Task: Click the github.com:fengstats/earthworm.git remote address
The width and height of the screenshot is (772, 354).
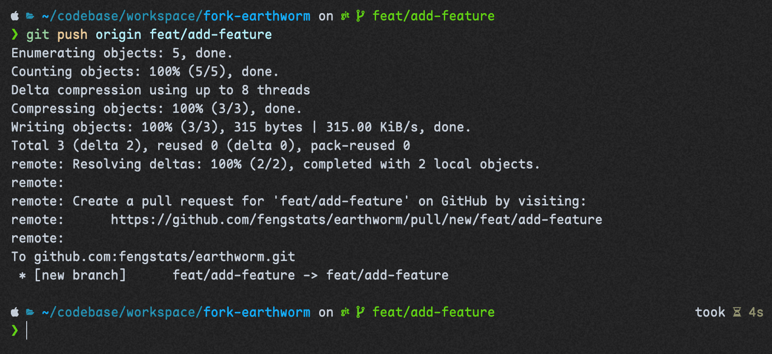Action: [165, 257]
